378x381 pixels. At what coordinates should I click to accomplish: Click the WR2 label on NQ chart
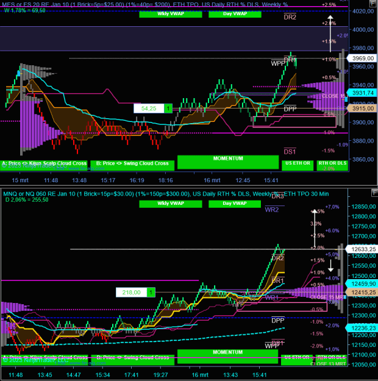[x=272, y=210]
